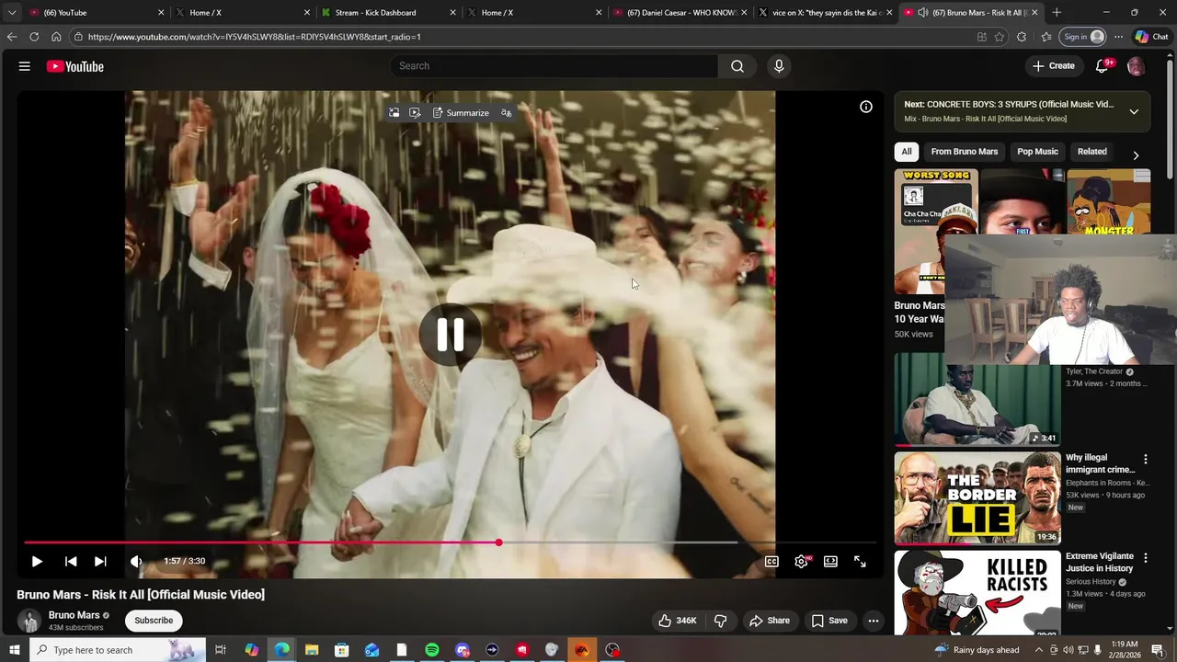Click the browser Sign in button
This screenshot has width=1177, height=662.
(1083, 37)
